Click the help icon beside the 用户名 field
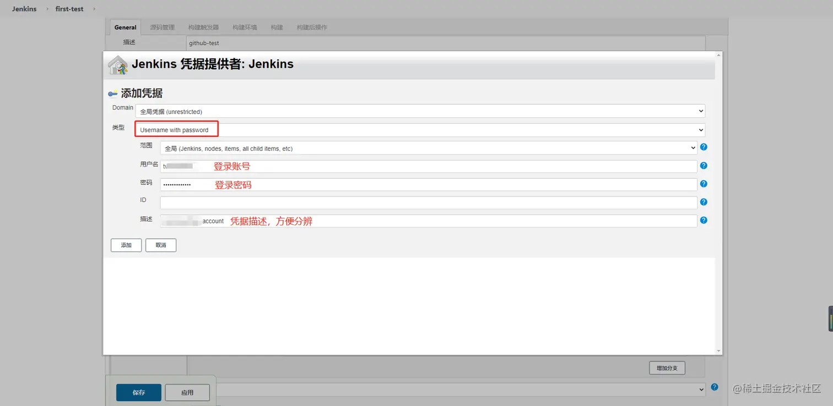Screen dimensions: 833x406 pyautogui.click(x=704, y=165)
